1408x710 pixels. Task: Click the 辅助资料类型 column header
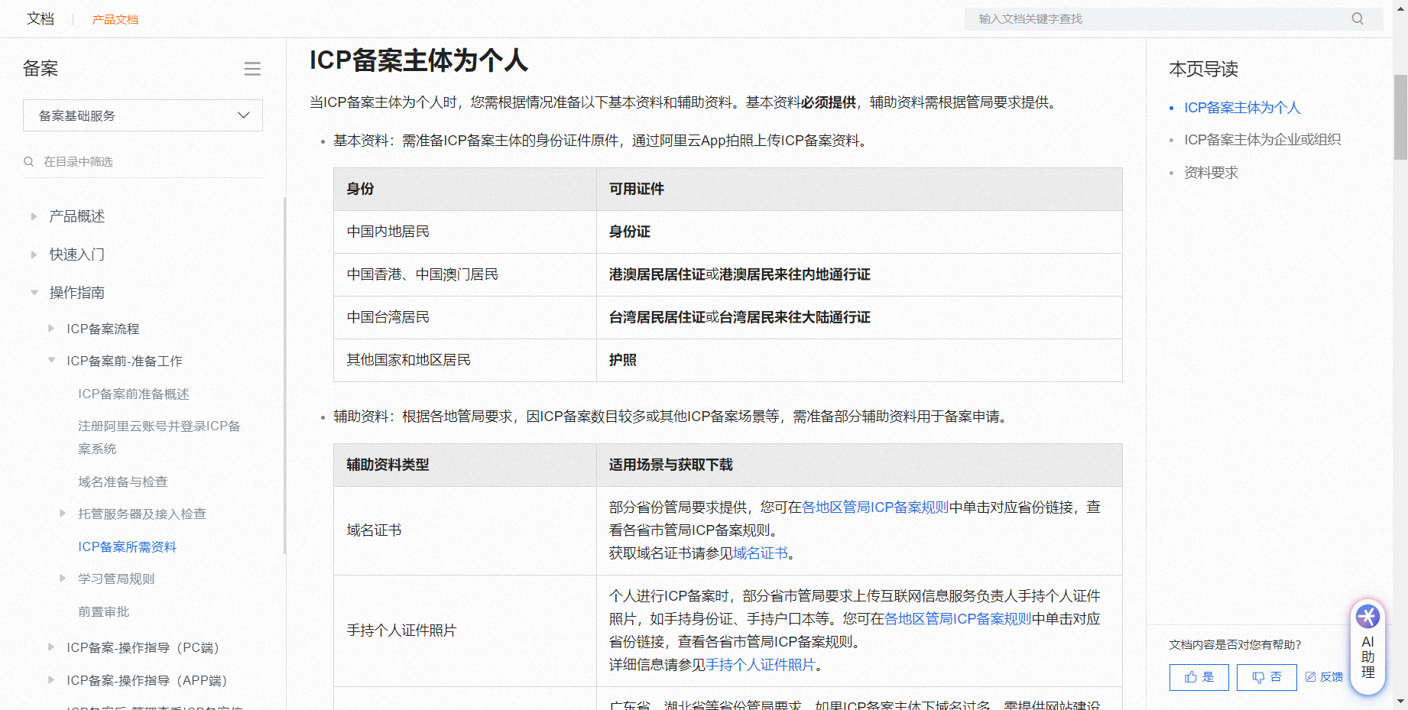[x=465, y=465]
